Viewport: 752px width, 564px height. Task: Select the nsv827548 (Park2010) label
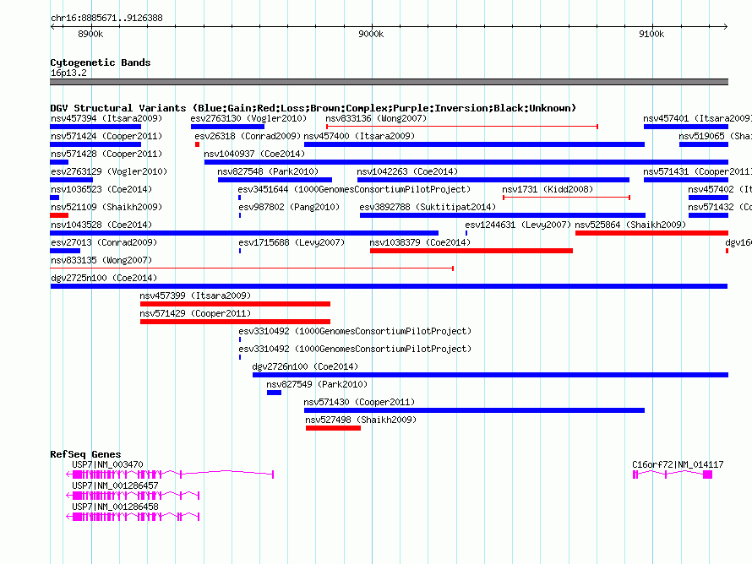pyautogui.click(x=268, y=171)
